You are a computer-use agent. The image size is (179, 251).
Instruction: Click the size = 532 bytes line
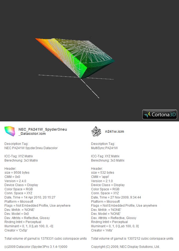click(103, 173)
